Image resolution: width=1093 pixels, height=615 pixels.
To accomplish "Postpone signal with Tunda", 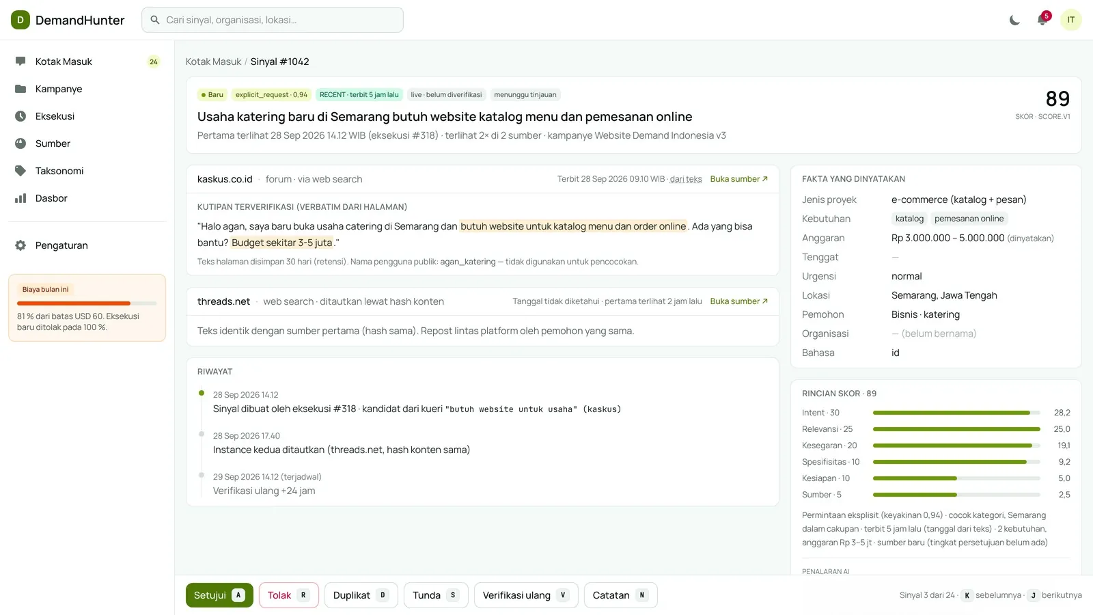I will click(x=436, y=595).
